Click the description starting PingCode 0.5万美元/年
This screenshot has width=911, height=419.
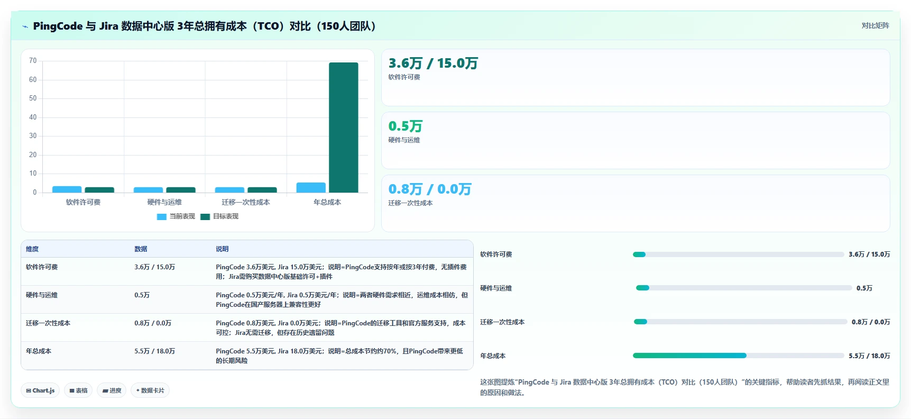(x=342, y=300)
